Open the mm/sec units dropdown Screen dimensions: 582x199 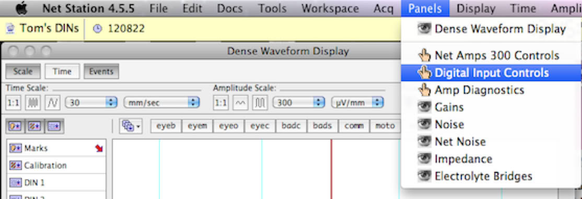161,103
